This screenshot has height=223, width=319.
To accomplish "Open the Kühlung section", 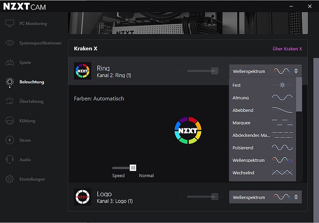I will tap(27, 120).
